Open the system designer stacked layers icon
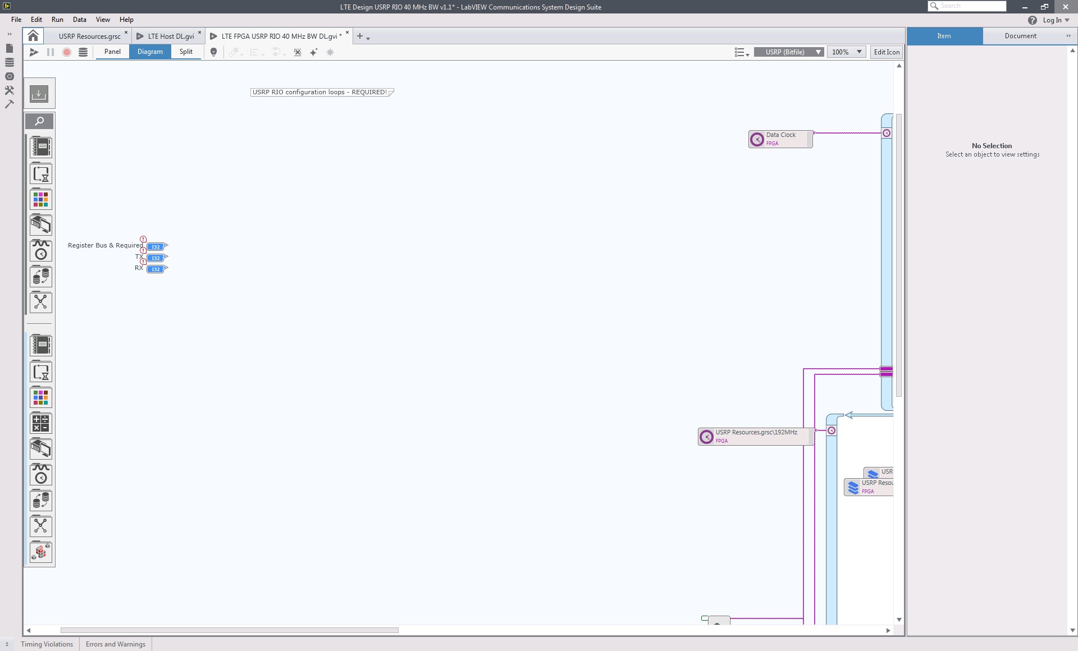Image resolution: width=1078 pixels, height=651 pixels. tap(10, 62)
